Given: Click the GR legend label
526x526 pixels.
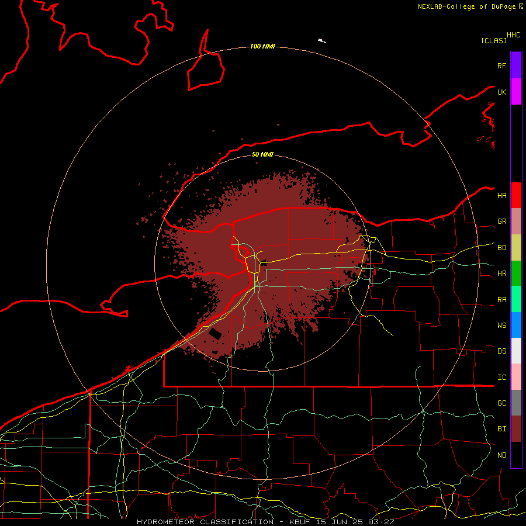Looking at the screenshot, I should pyautogui.click(x=501, y=222).
